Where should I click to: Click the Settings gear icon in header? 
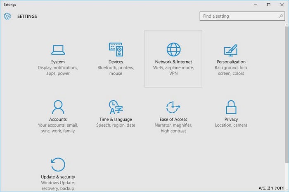point(7,16)
